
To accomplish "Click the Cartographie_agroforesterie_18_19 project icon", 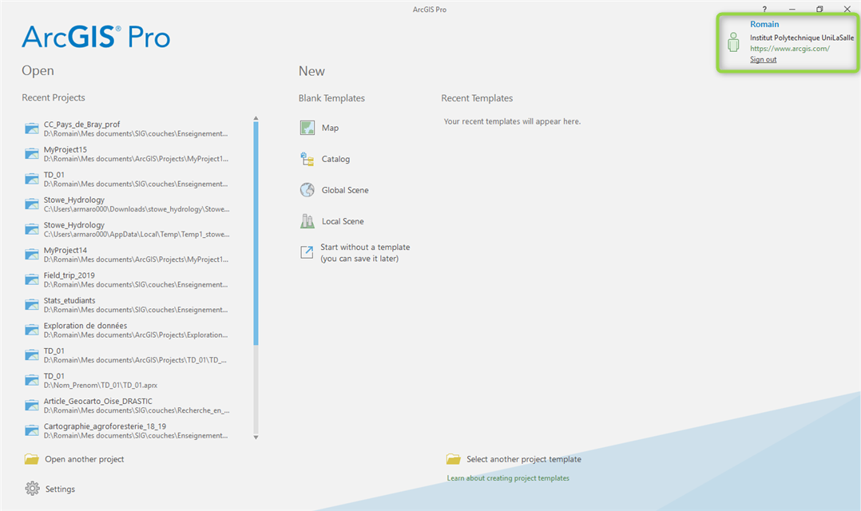I will 32,430.
